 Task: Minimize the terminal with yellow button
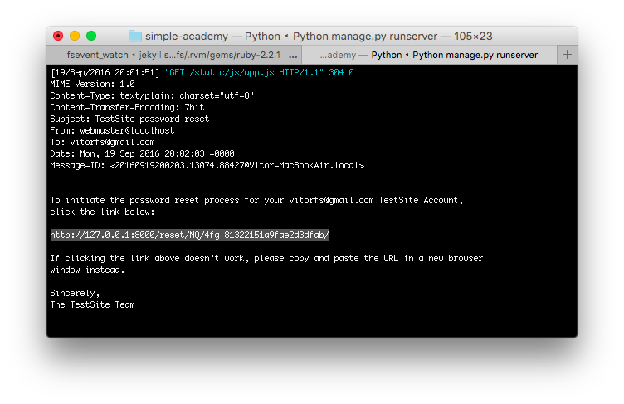tap(75, 36)
